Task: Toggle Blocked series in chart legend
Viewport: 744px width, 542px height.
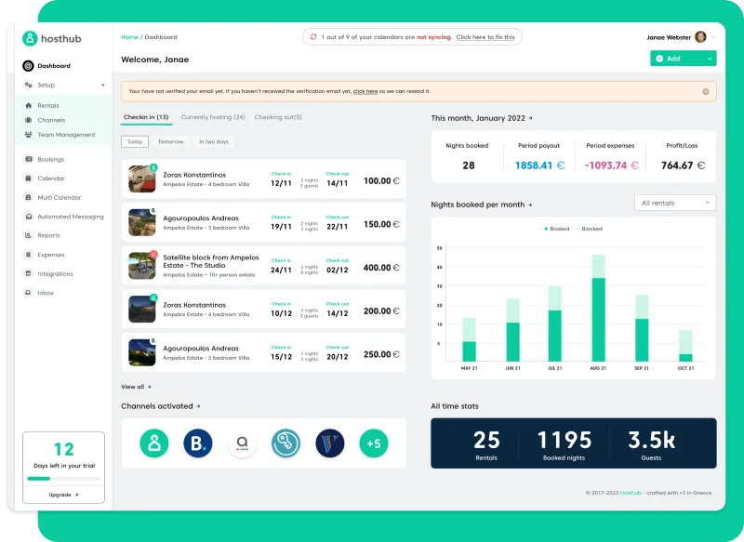Action: tap(590, 229)
